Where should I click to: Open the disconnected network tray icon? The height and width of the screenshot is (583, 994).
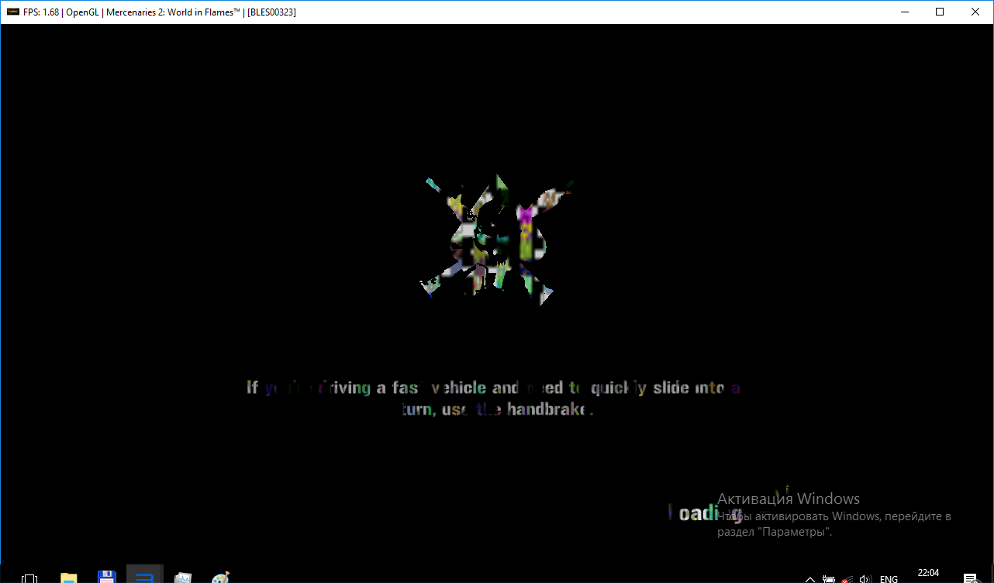click(848, 578)
